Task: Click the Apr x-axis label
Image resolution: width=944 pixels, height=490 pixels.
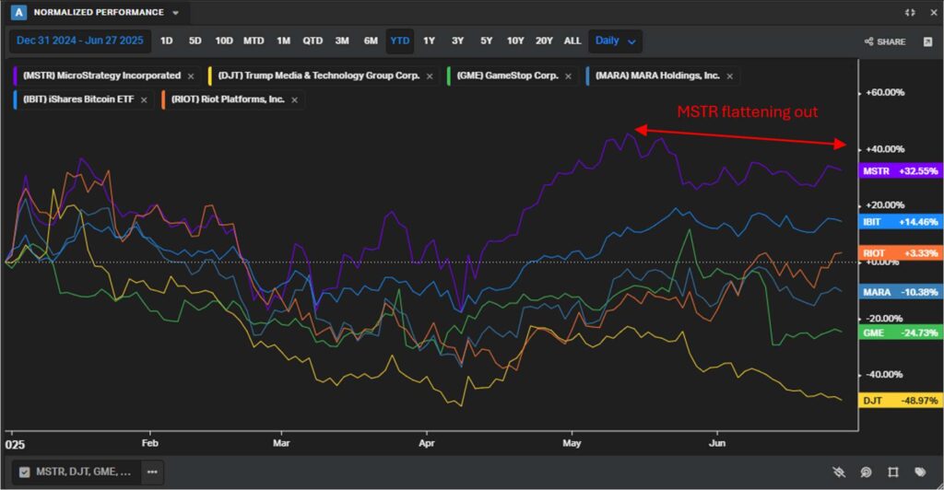Action: (426, 443)
